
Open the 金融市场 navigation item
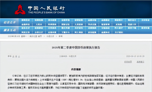tap(92, 20)
